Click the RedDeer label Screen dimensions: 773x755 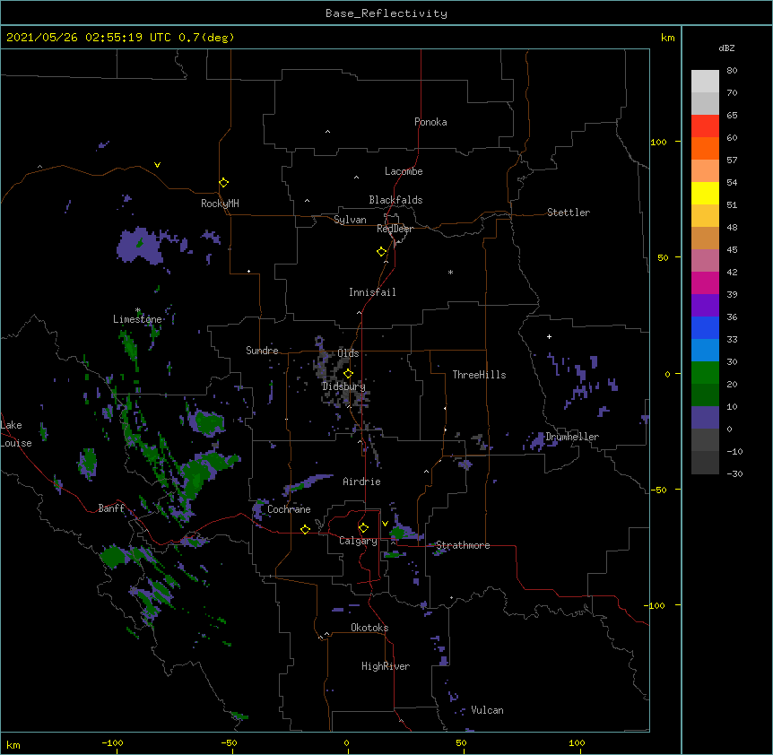point(395,229)
